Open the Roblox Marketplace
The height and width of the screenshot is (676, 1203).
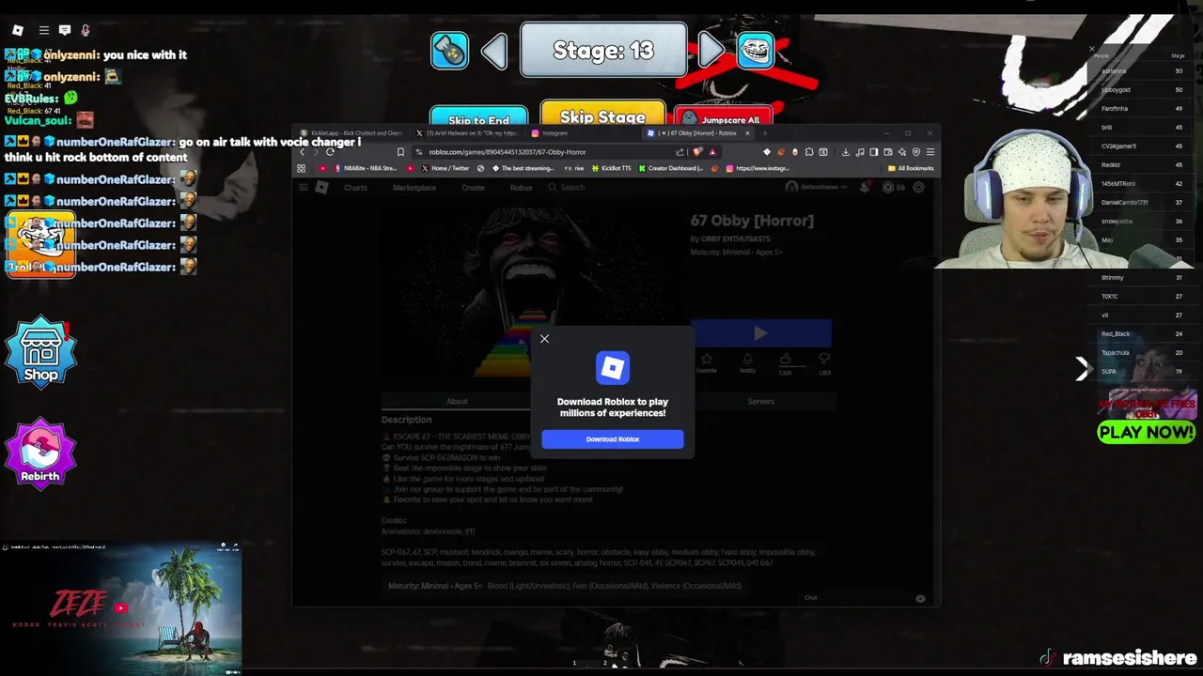pyautogui.click(x=414, y=188)
